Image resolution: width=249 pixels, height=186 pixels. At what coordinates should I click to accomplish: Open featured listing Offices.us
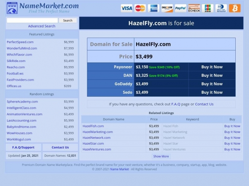click(x=14, y=86)
